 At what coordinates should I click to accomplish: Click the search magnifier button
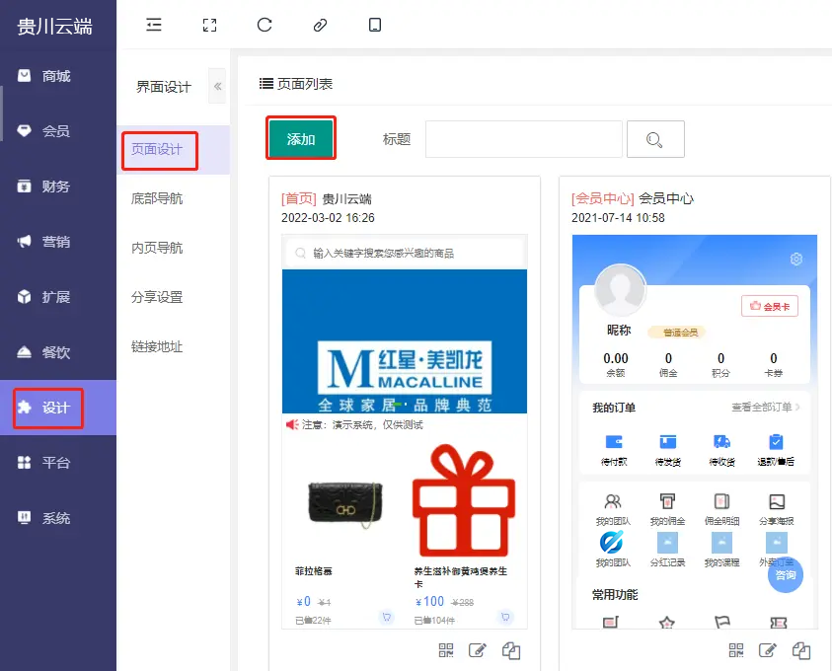(655, 139)
